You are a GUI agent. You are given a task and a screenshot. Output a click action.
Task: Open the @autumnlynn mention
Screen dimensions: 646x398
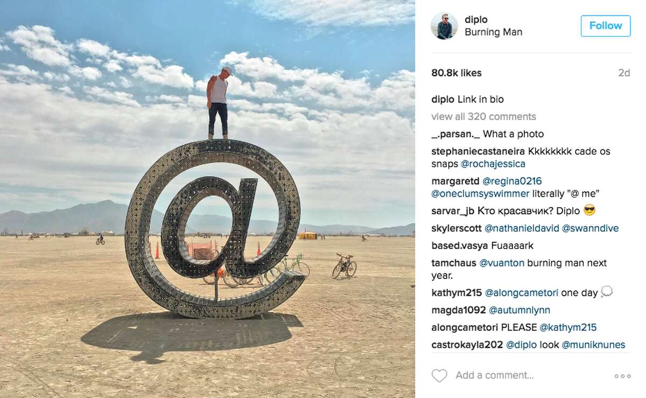point(519,310)
